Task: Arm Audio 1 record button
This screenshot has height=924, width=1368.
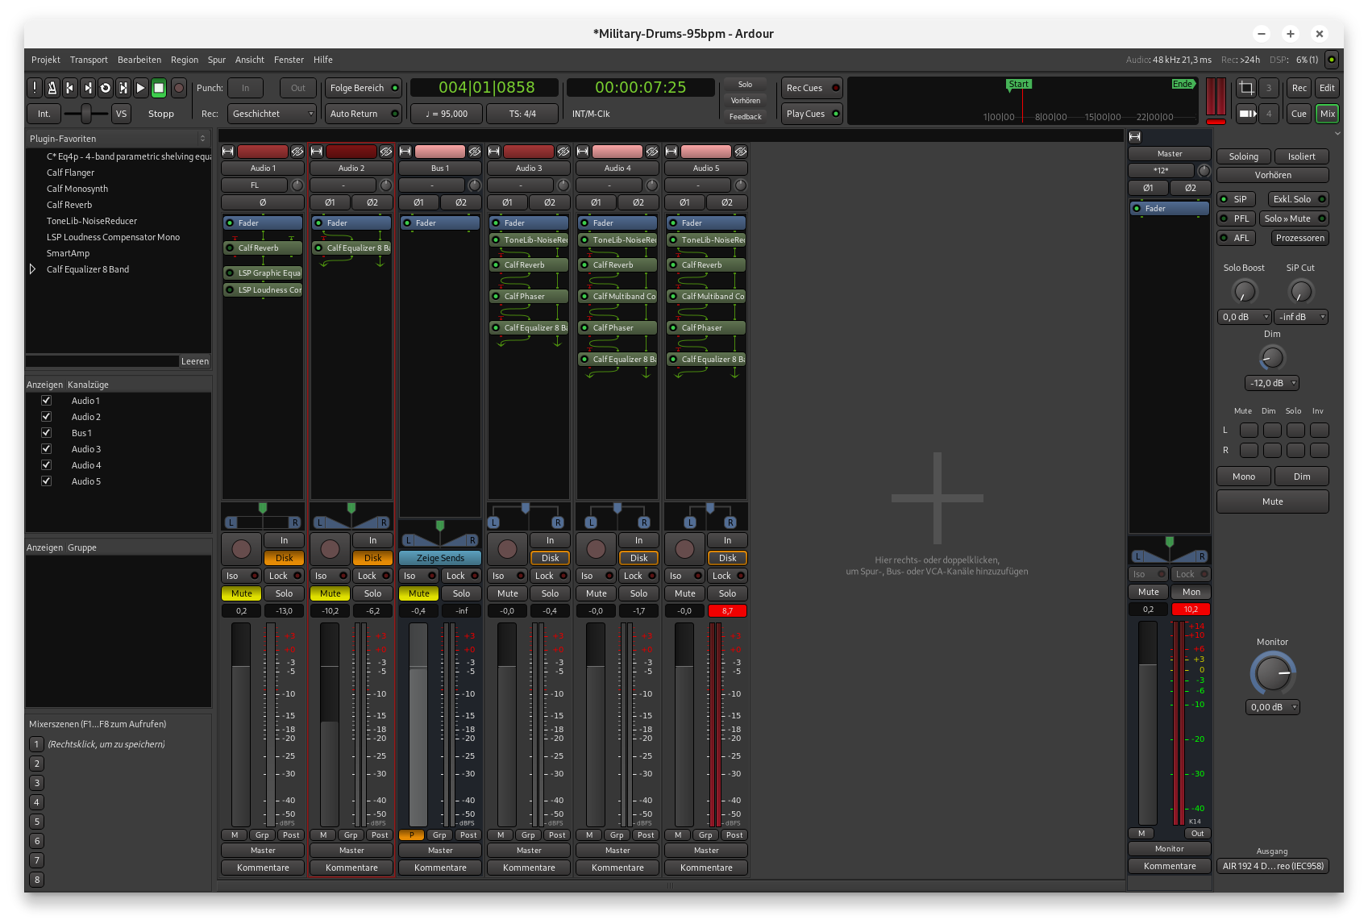Action: (x=241, y=549)
